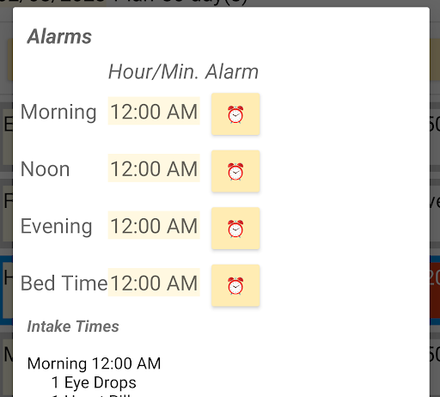The height and width of the screenshot is (397, 440).
Task: Select the 1 Eye Drops intake item
Action: point(94,382)
